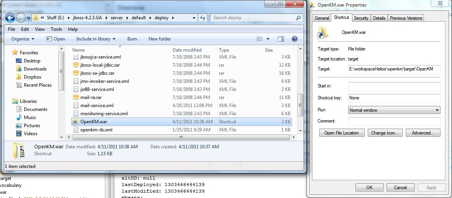
Task: Expand the Organize dropdown menu
Action: point(23,39)
